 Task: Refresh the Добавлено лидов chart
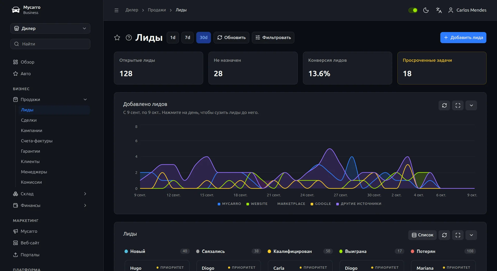pyautogui.click(x=444, y=105)
